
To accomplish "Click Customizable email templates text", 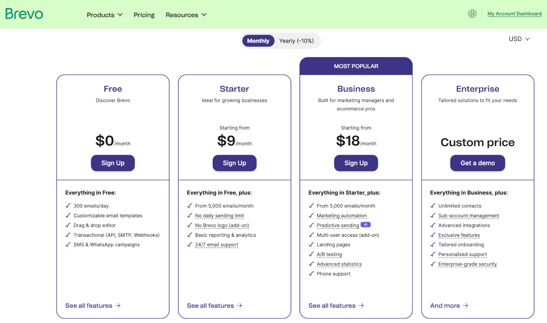I will point(108,216).
